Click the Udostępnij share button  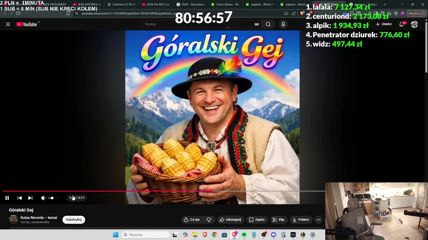[x=230, y=220]
